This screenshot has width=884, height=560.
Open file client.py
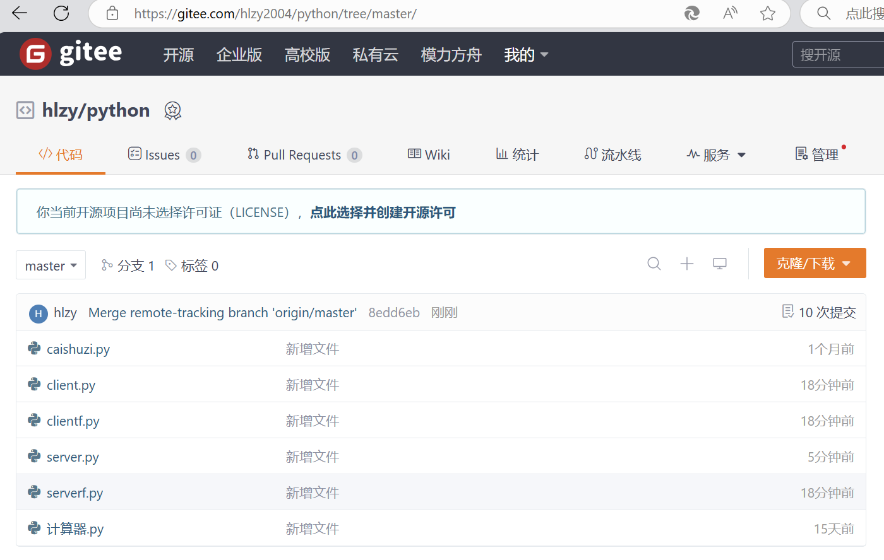(71, 385)
